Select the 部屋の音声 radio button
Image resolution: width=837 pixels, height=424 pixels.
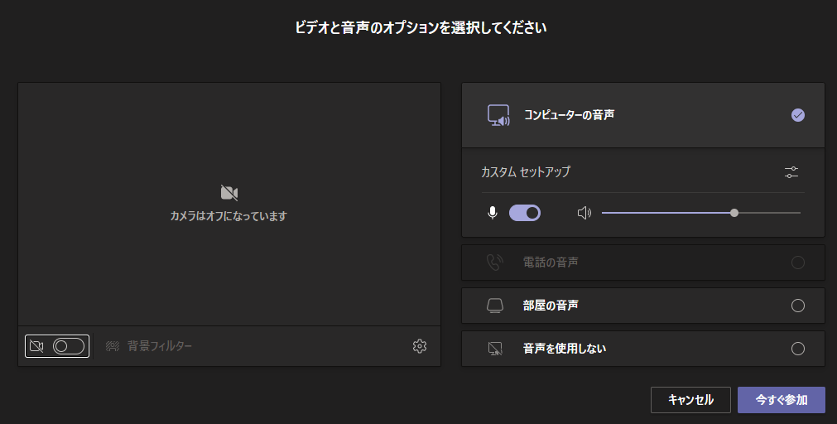point(798,306)
